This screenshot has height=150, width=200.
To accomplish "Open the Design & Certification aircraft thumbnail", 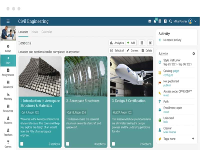I will click(x=131, y=76).
